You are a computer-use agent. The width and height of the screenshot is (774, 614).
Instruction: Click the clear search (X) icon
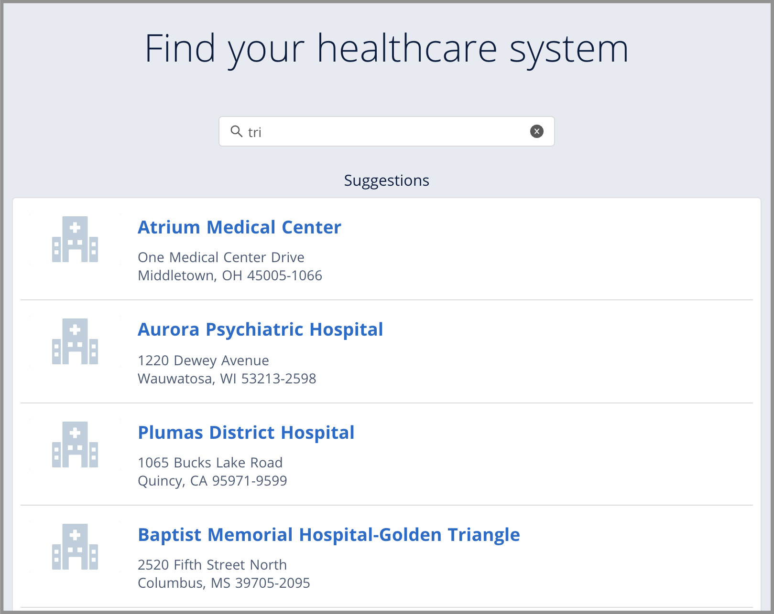tap(536, 130)
